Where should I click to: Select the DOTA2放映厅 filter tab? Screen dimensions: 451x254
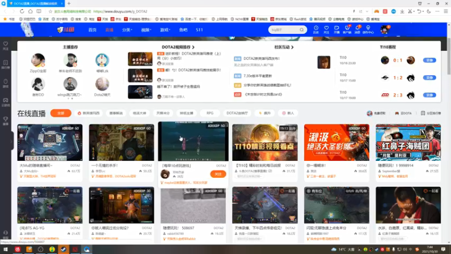[x=237, y=113]
